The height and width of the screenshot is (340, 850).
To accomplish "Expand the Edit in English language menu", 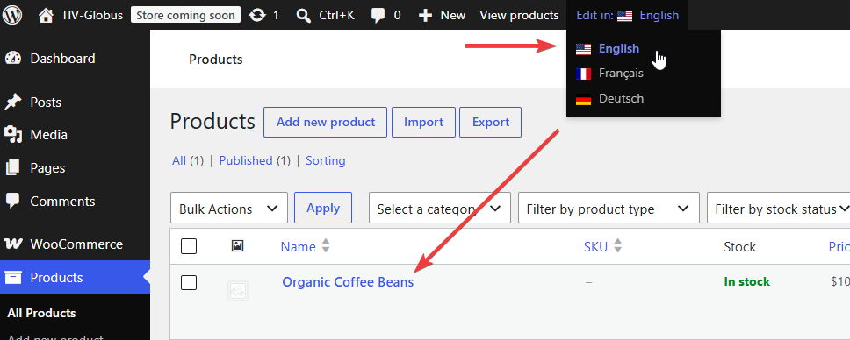I will [x=627, y=15].
